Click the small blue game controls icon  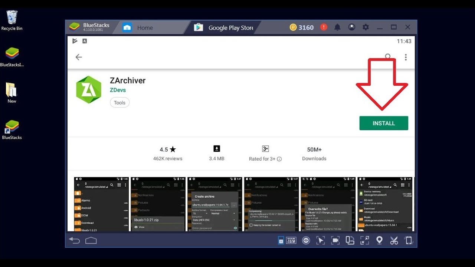pos(281,241)
